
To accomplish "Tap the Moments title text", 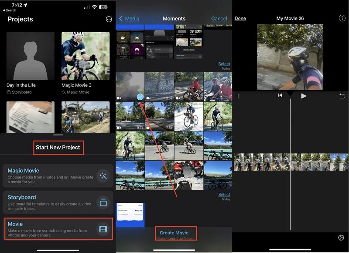I will [174, 19].
